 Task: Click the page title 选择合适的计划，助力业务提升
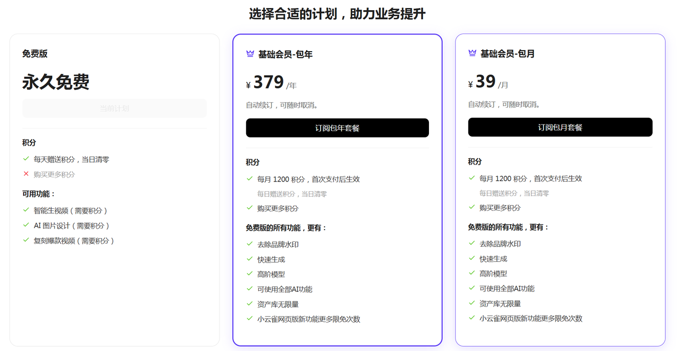337,14
